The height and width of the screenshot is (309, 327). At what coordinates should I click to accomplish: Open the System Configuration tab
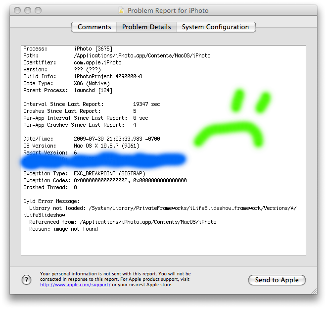coord(216,27)
